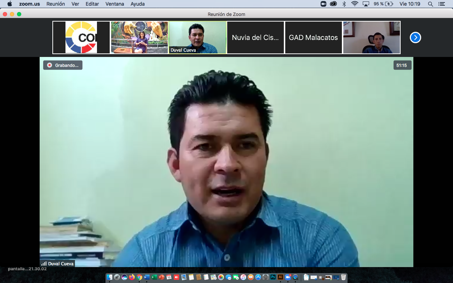Viewport: 453px width, 283px height.
Task: Open the AirPlay display menu
Action: point(366,4)
